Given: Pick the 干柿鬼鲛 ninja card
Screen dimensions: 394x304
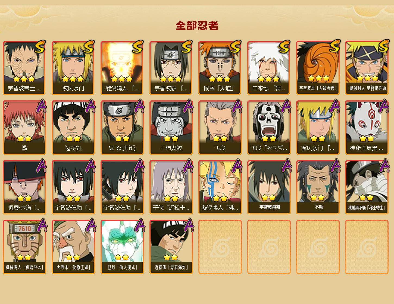Looking at the screenshot, I should [171, 128].
